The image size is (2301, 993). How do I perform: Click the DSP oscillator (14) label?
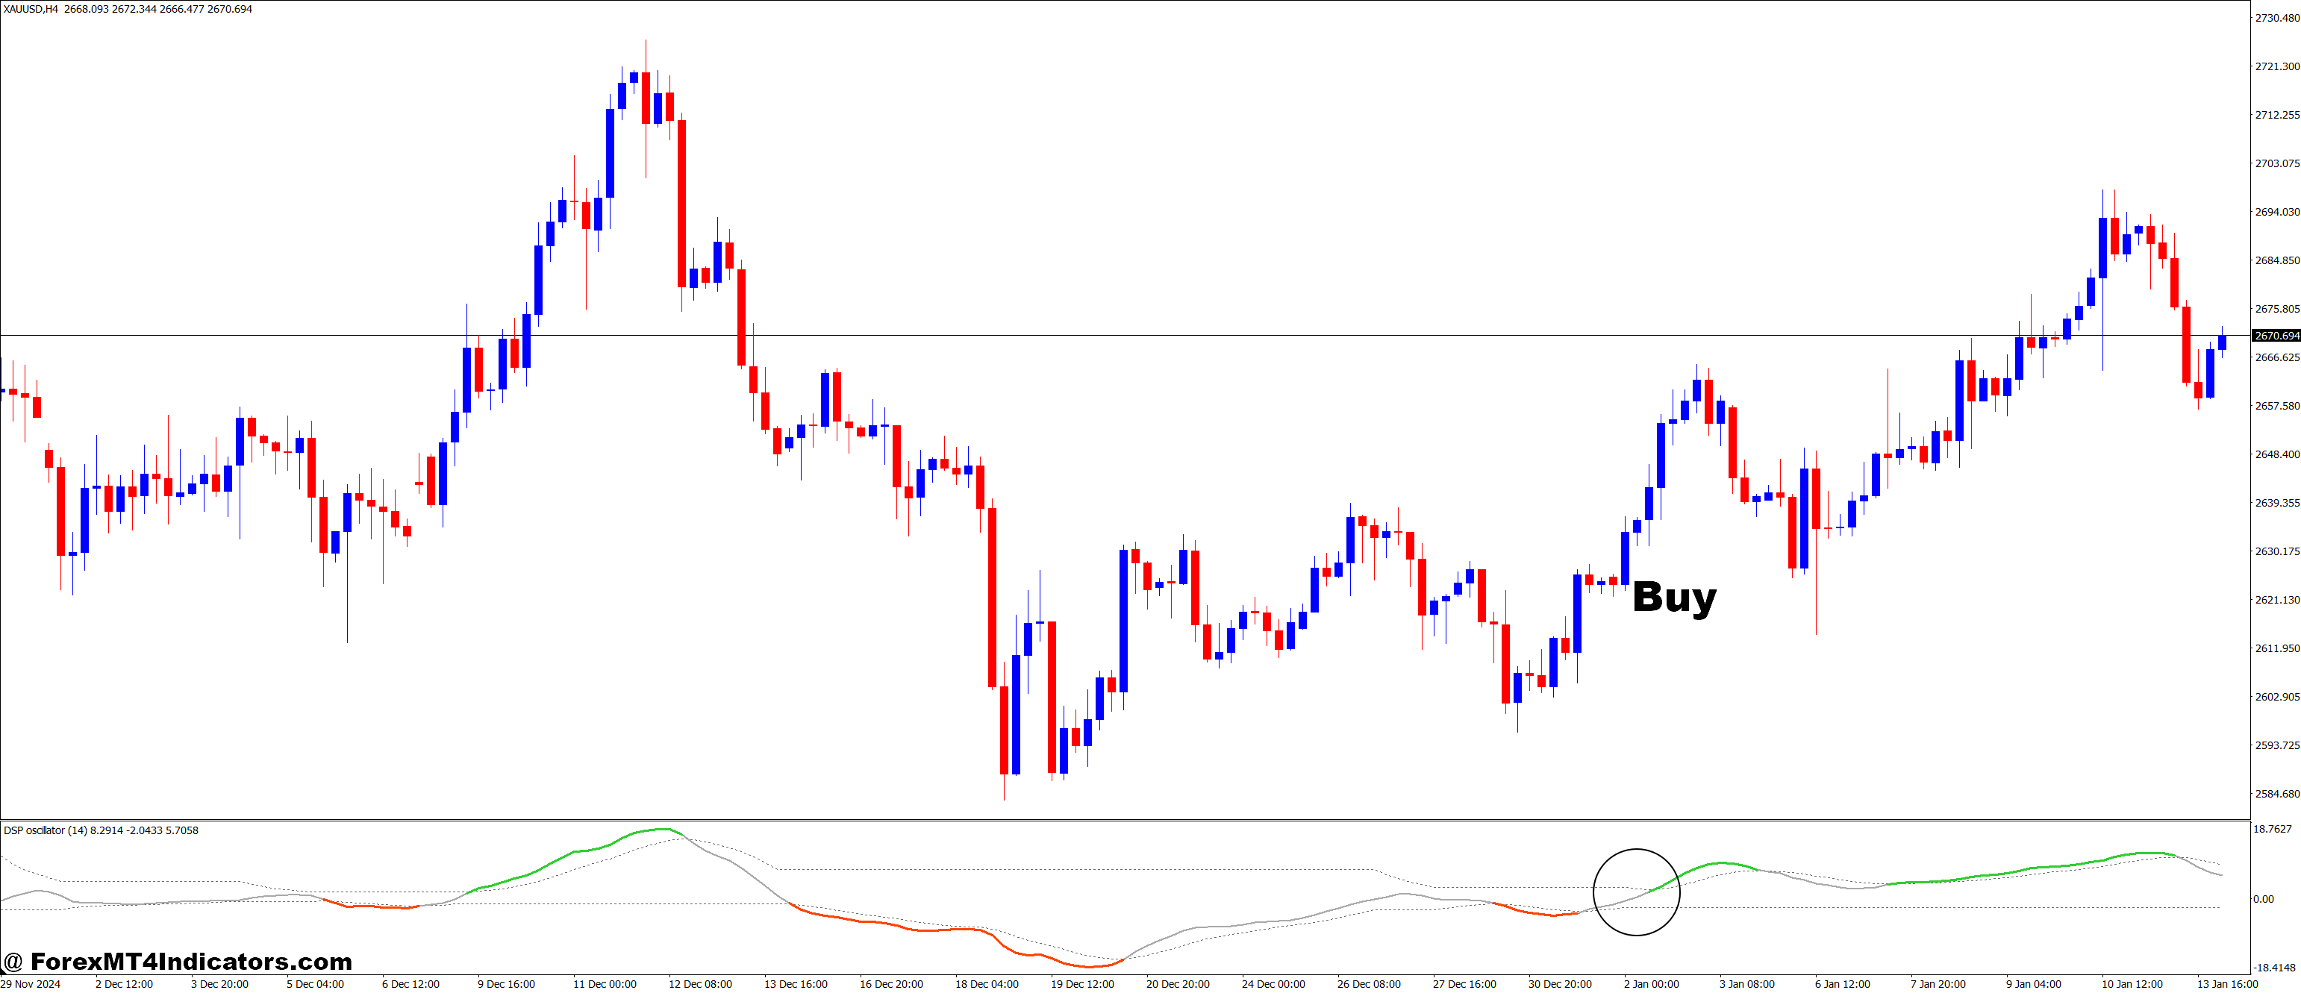tap(46, 830)
